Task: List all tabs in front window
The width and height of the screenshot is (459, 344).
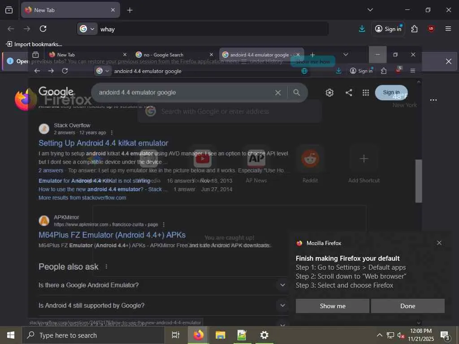Action: [x=346, y=55]
